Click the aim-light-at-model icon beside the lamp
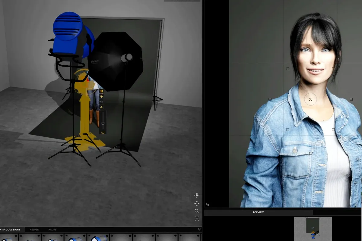Screen dimensions: 362x241 coord(101,91)
